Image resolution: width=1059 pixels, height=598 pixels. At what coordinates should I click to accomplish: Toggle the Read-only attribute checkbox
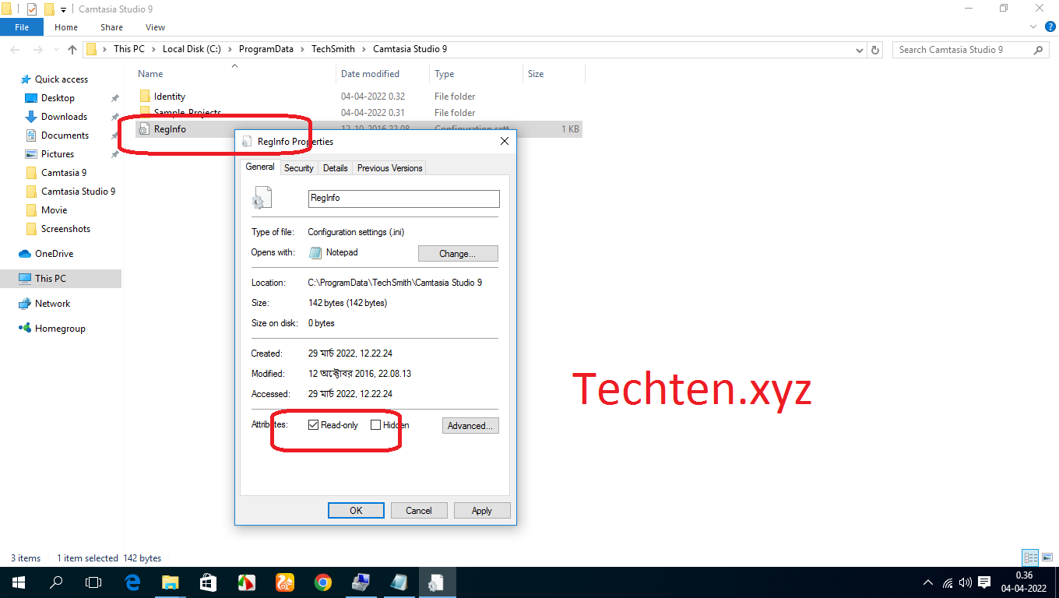tap(313, 425)
